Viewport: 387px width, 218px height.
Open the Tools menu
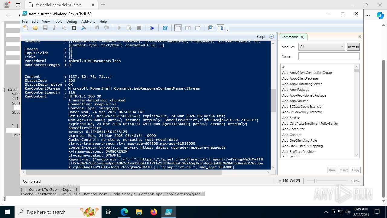coord(58,21)
